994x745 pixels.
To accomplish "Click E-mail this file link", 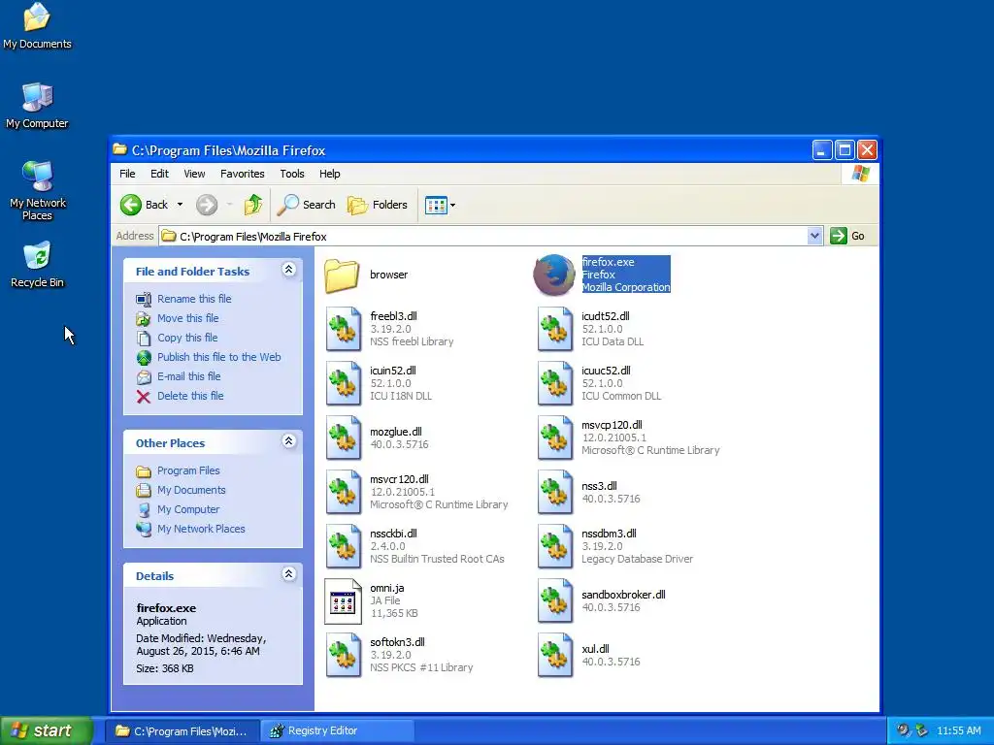I will [189, 376].
